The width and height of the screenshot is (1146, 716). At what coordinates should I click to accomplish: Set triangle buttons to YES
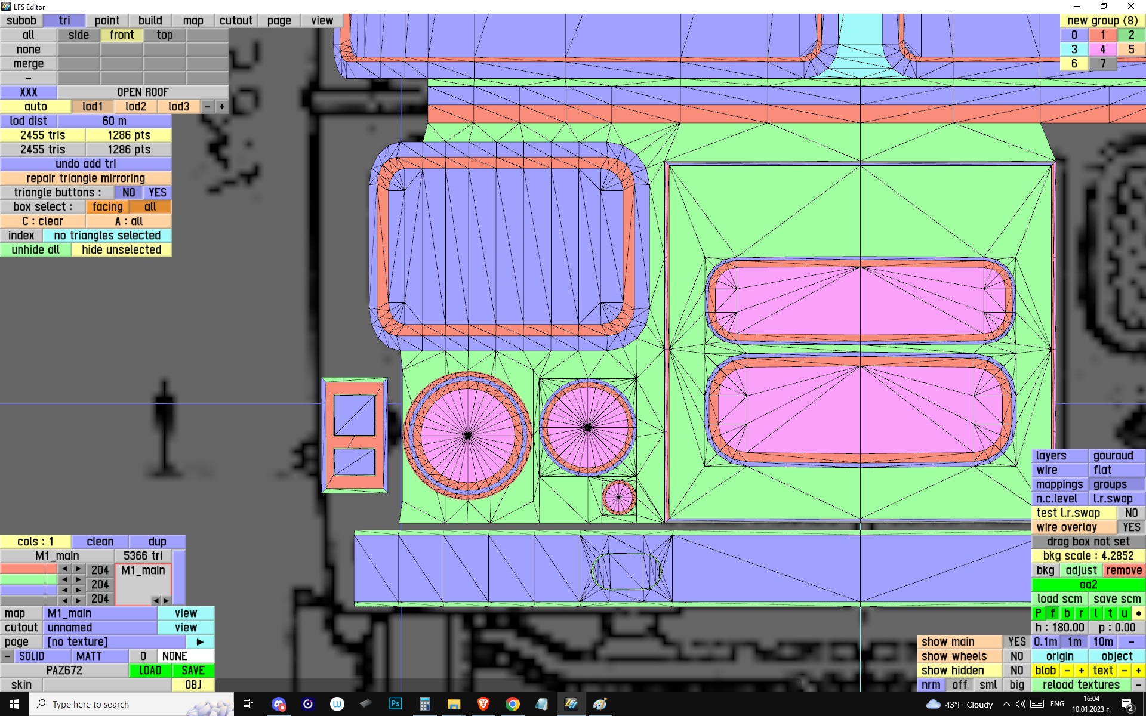(158, 193)
